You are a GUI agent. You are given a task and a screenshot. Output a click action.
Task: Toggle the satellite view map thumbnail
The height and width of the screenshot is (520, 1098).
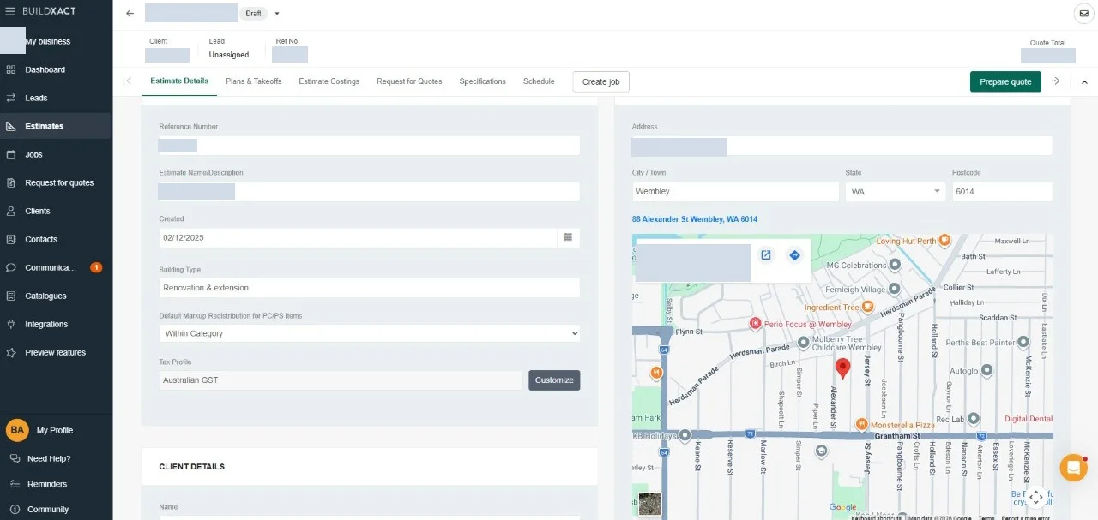tap(650, 504)
